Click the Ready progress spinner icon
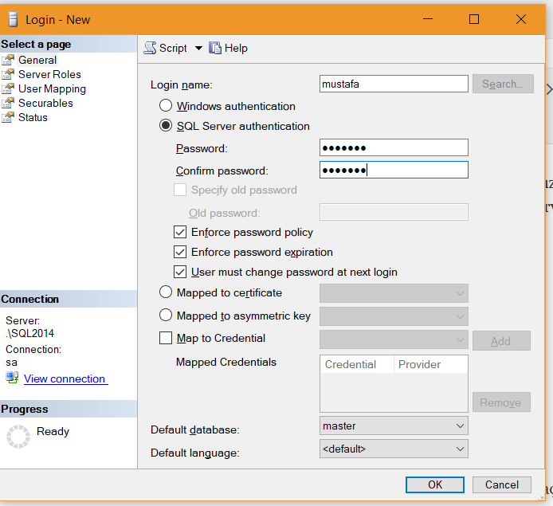 [x=18, y=437]
